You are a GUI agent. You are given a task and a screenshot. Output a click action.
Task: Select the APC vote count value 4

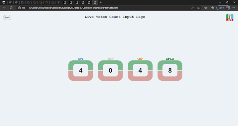[x=80, y=70]
